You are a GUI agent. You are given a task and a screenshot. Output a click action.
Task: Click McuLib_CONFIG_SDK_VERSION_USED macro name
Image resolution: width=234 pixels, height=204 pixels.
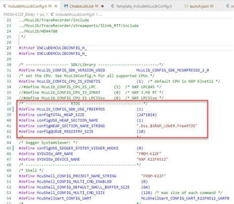click(71, 70)
